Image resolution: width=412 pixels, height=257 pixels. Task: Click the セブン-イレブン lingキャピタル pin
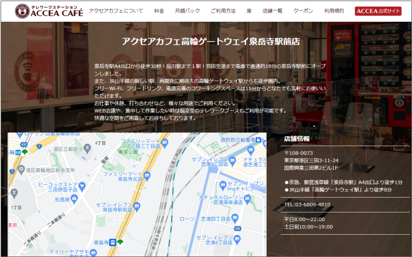223,184
